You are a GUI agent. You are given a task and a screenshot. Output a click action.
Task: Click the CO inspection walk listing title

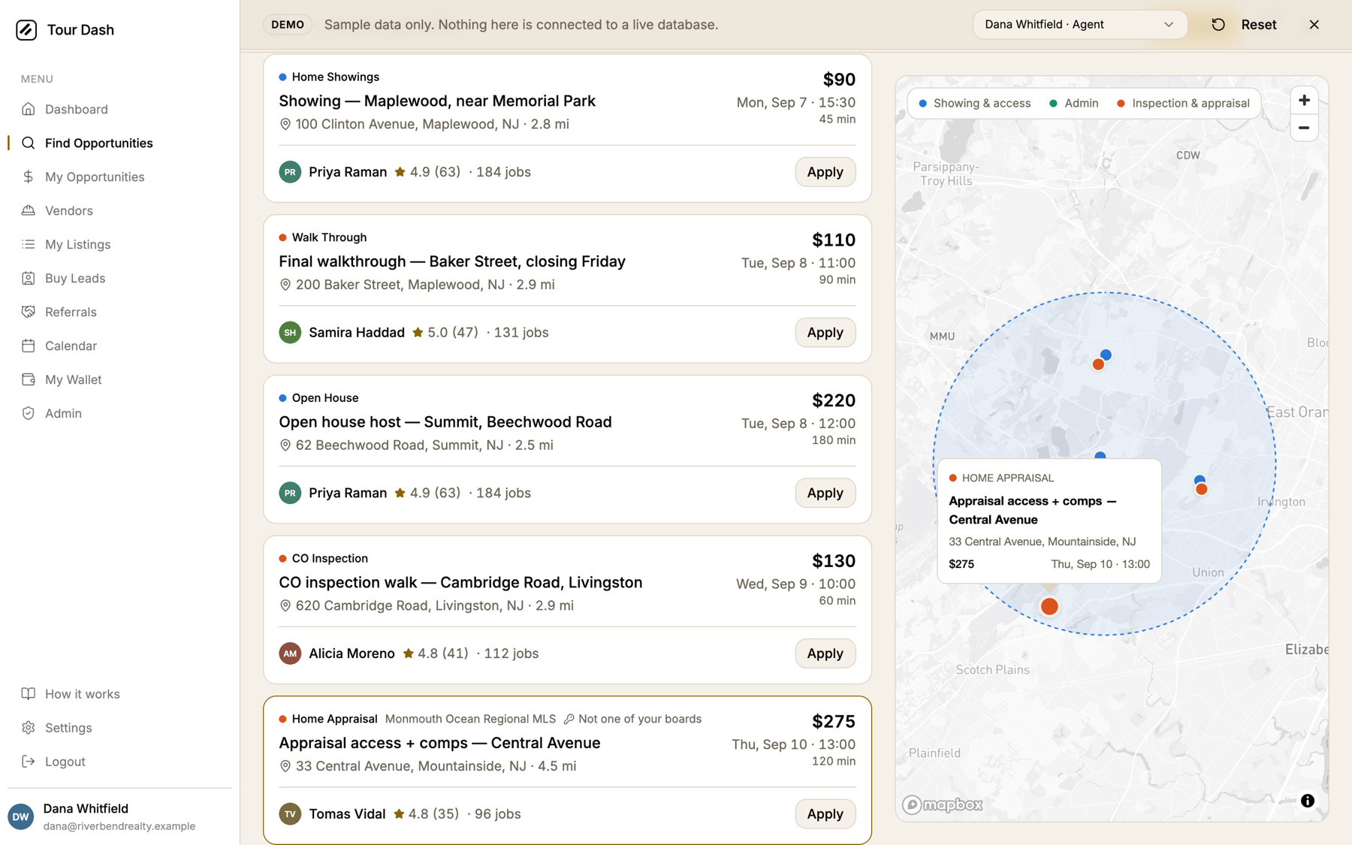(460, 583)
